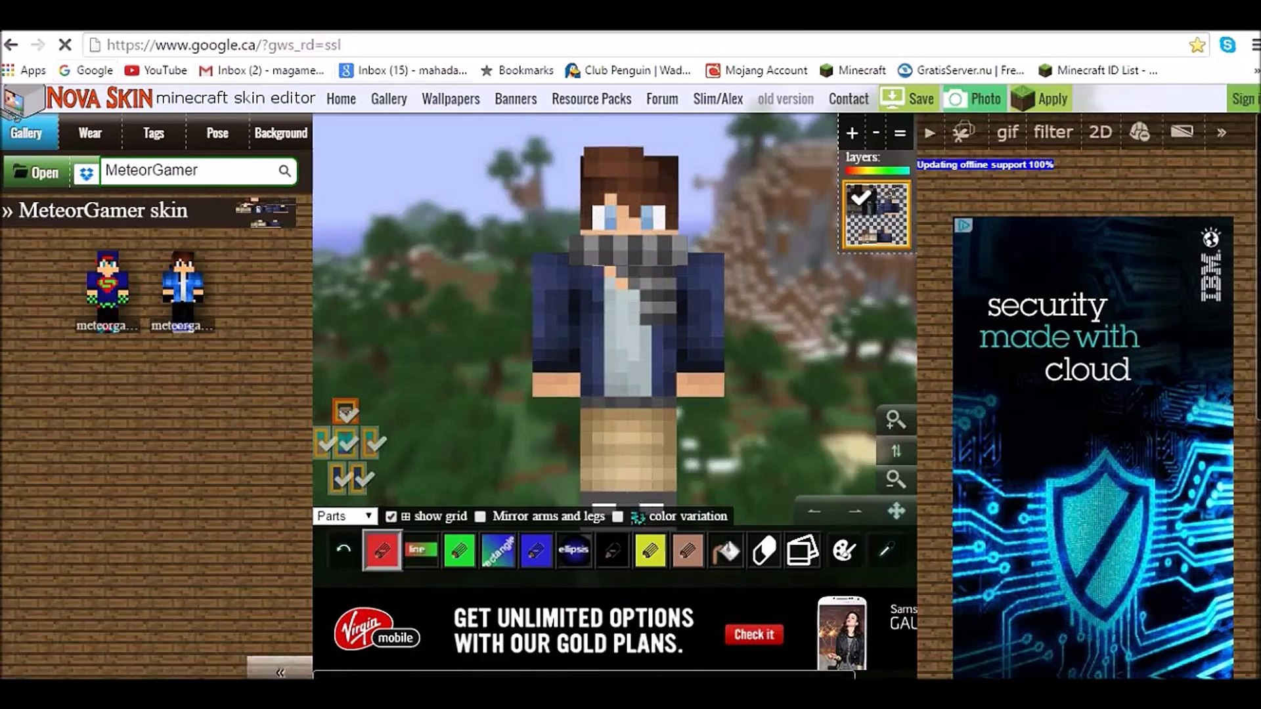Open Banners in top menu

[x=516, y=99]
